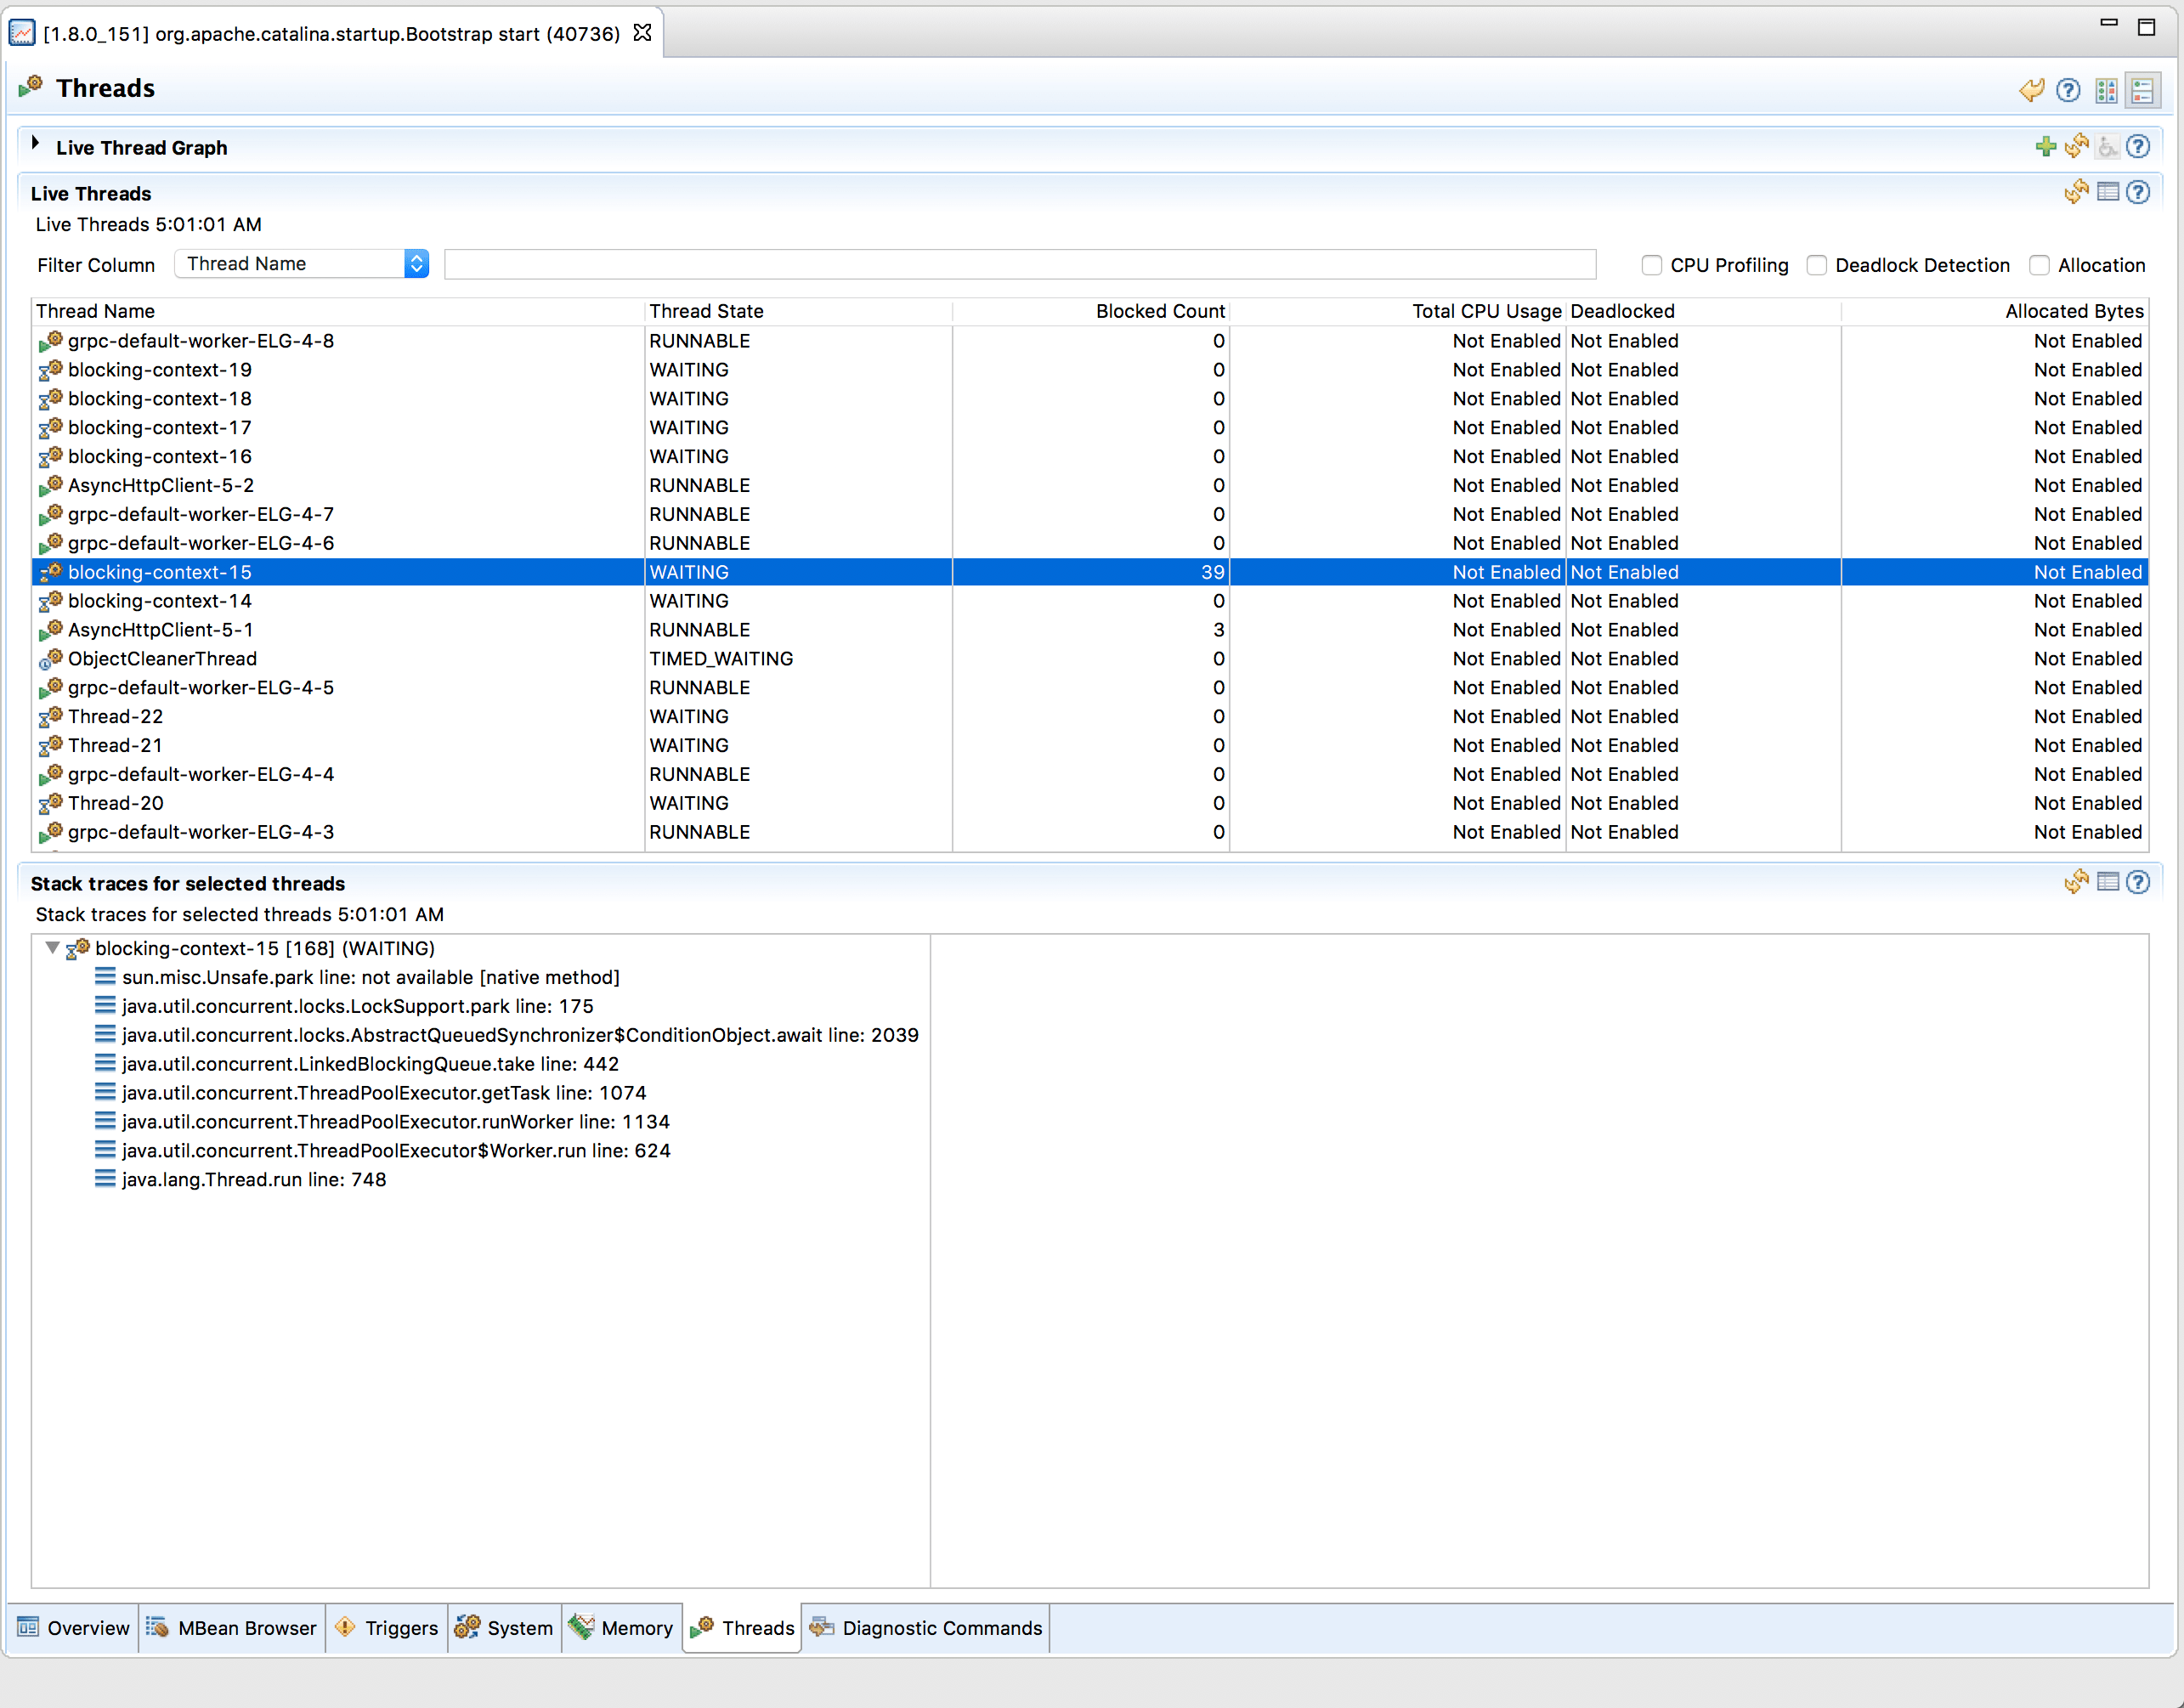
Task: Click the filter text input field
Action: (x=1019, y=265)
